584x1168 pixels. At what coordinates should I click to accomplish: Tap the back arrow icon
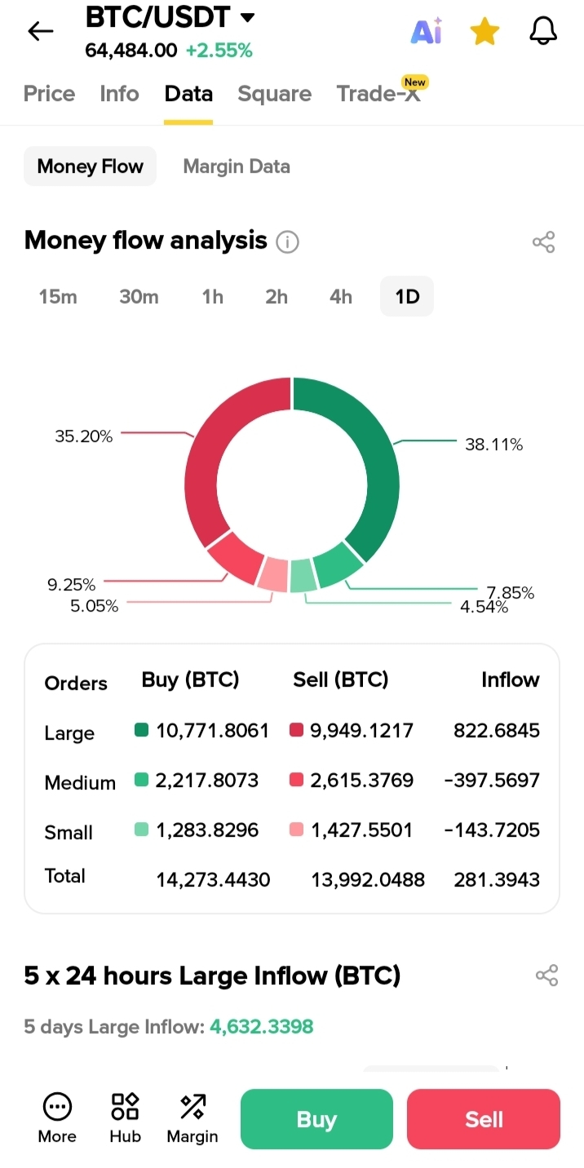coord(40,31)
